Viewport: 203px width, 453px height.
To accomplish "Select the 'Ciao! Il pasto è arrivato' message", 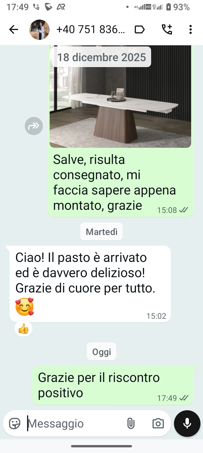I will click(x=90, y=284).
